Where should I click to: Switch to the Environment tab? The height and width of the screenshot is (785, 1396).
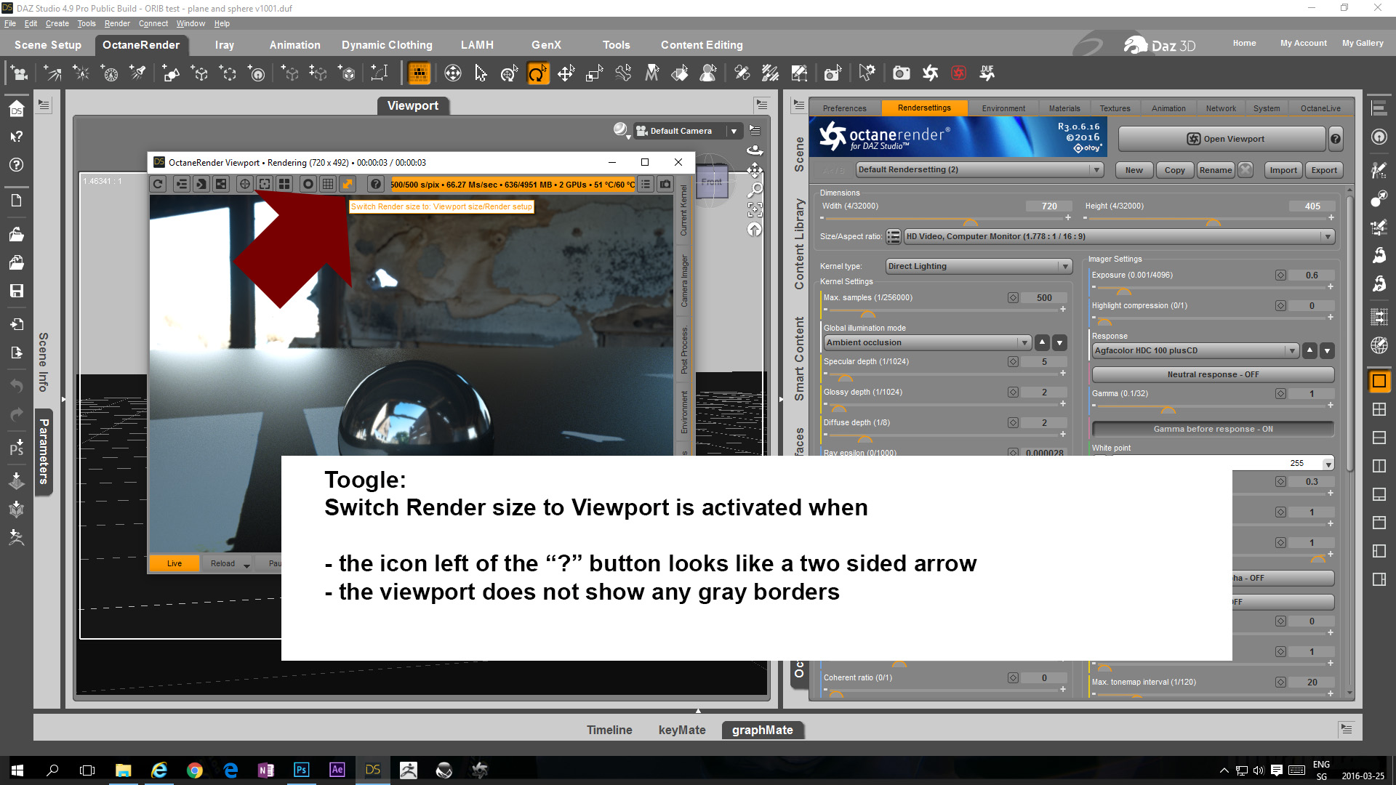[1003, 108]
